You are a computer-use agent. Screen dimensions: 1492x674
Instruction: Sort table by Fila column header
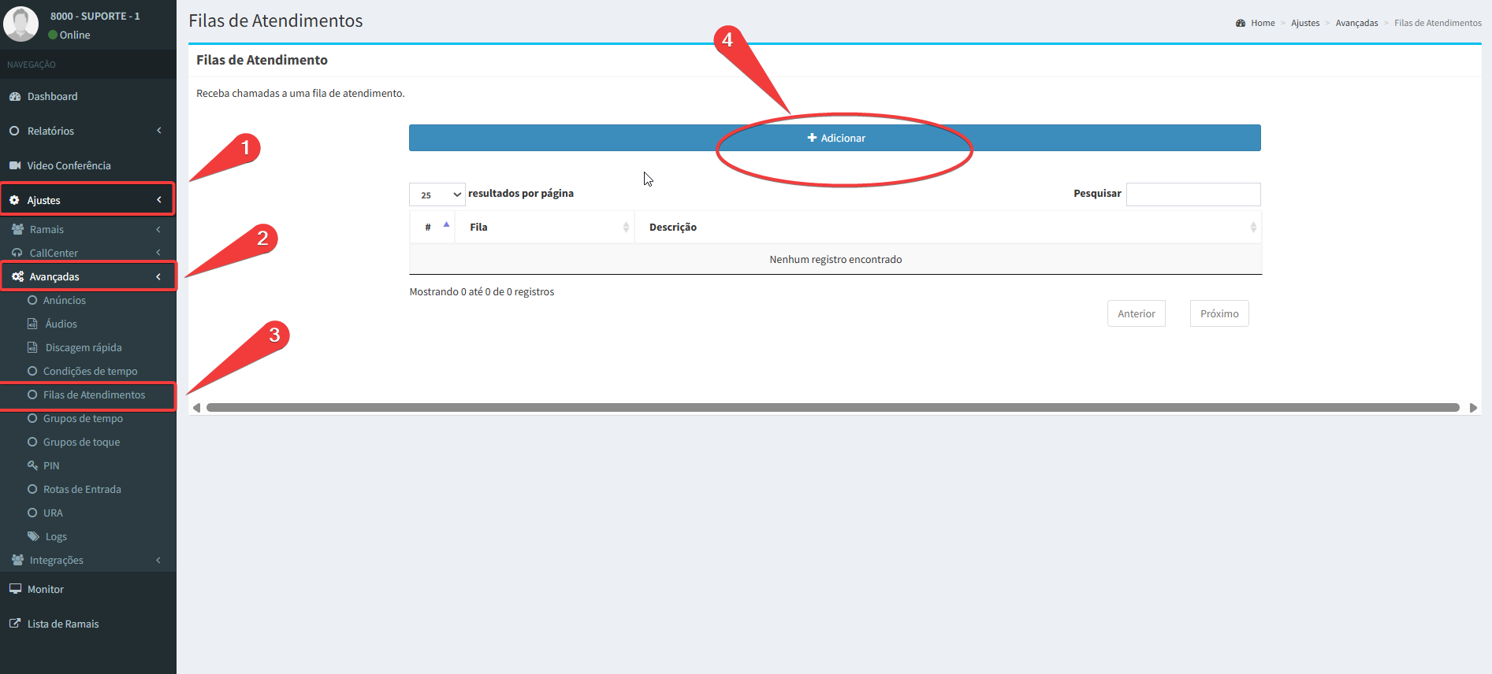pos(544,228)
